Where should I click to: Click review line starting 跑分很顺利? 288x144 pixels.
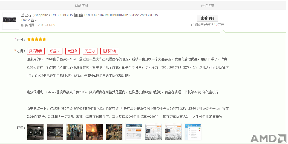[x=123, y=92]
